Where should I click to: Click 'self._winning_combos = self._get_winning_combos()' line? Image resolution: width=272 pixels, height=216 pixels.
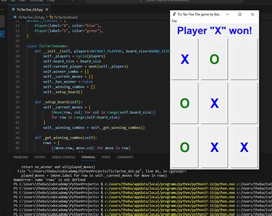point(94,128)
